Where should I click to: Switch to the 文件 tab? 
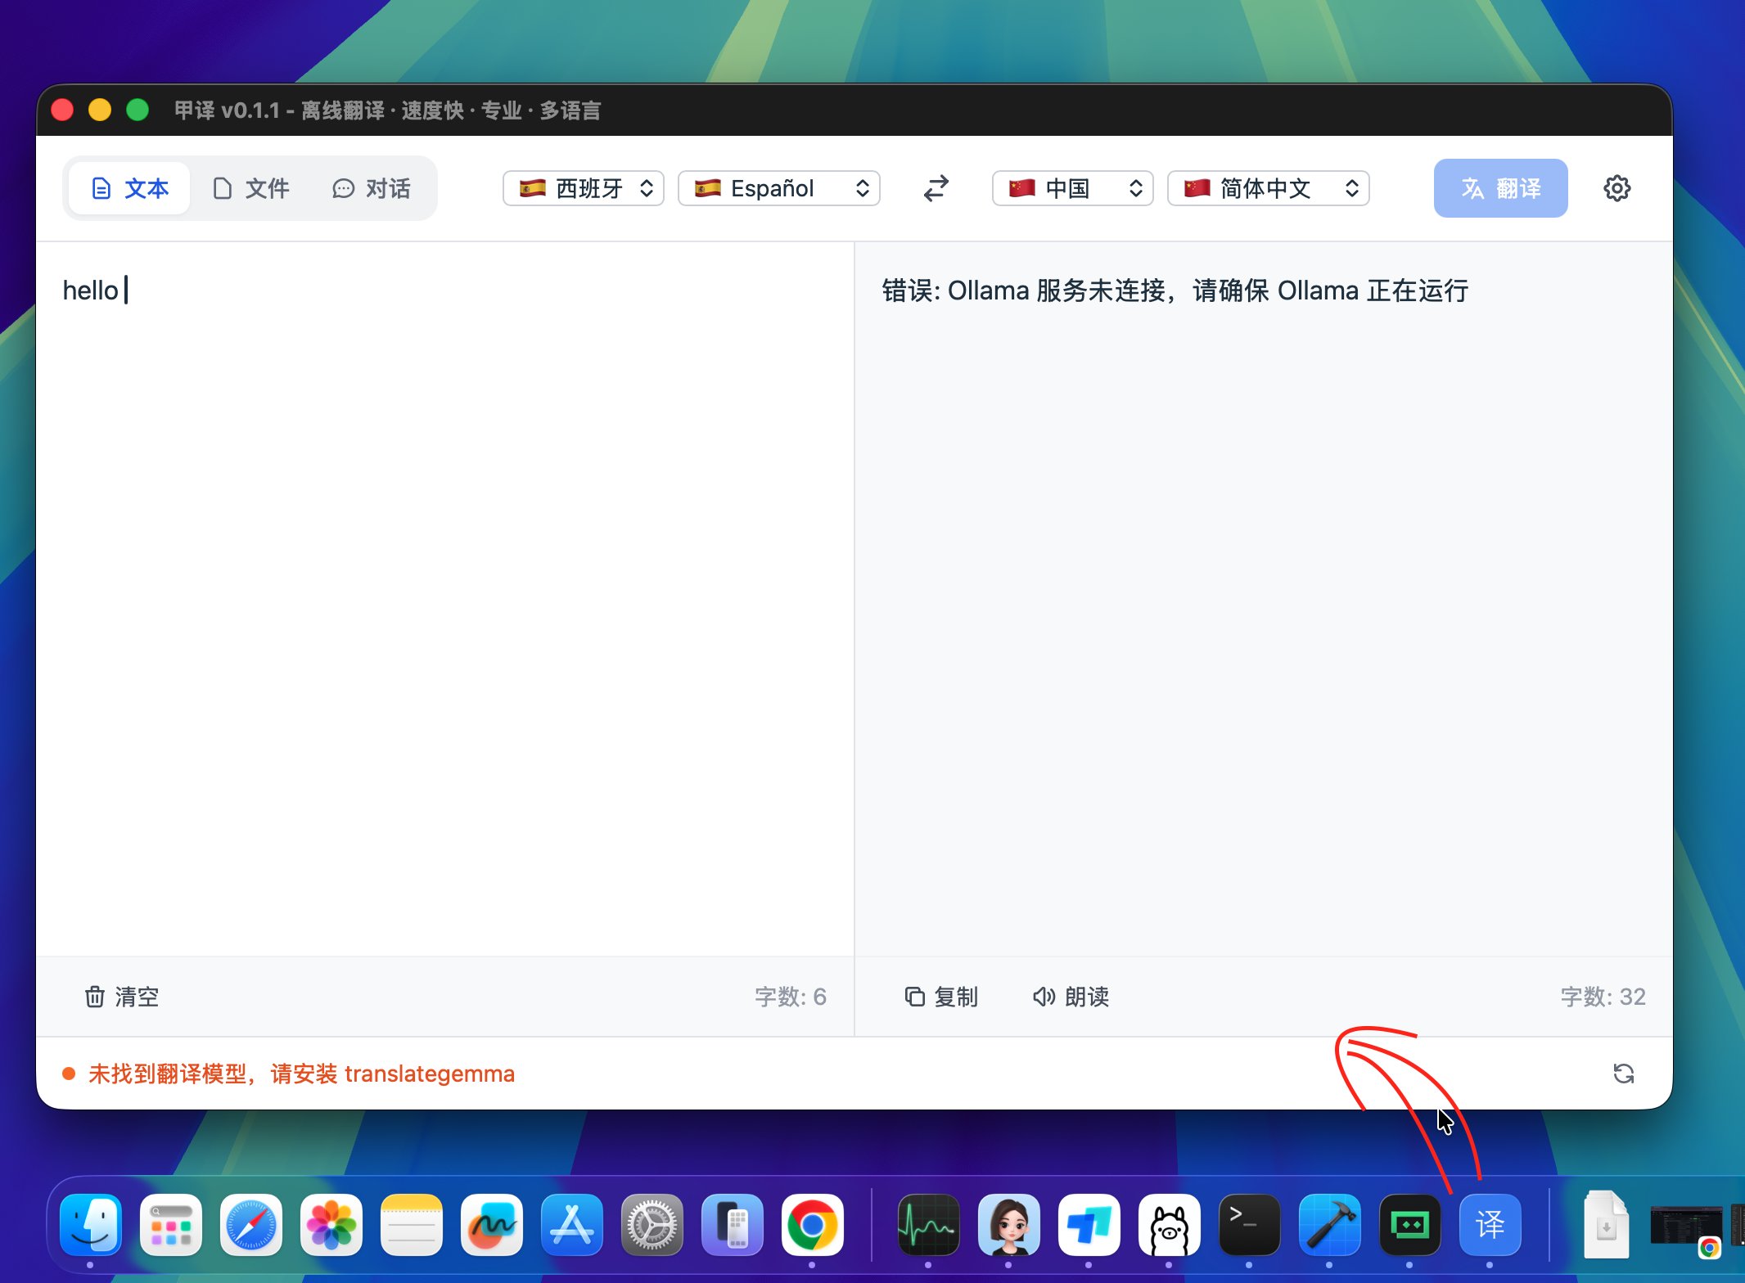[251, 188]
